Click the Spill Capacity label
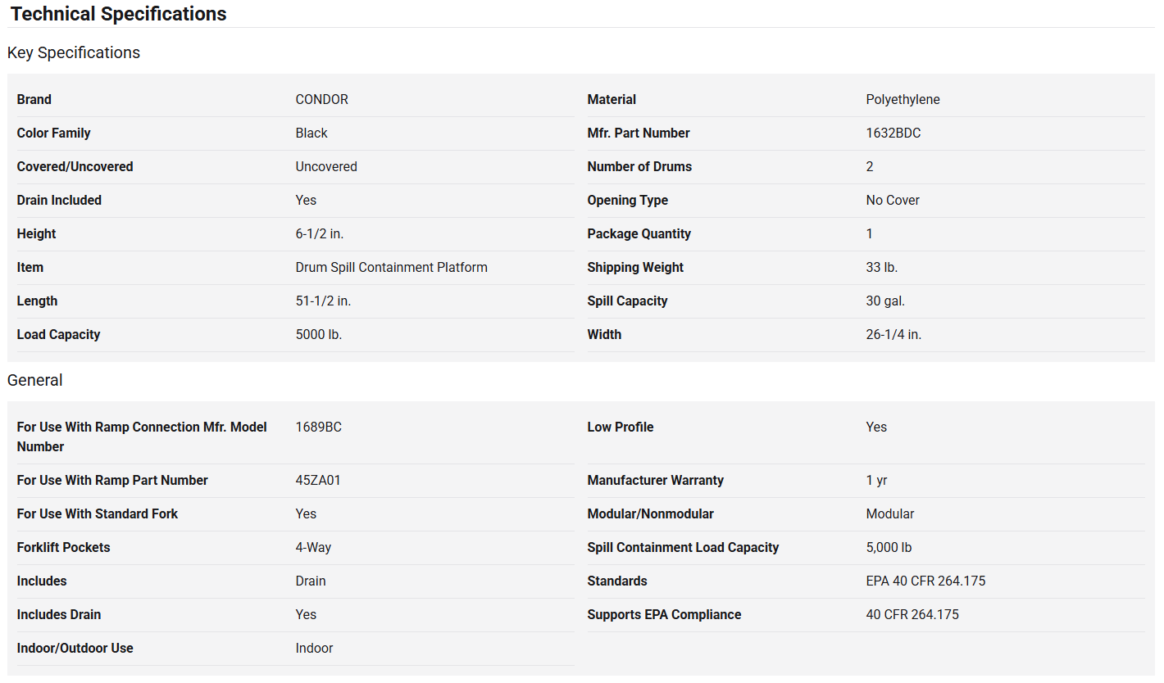Screen dimensions: 1164x683 click(627, 301)
